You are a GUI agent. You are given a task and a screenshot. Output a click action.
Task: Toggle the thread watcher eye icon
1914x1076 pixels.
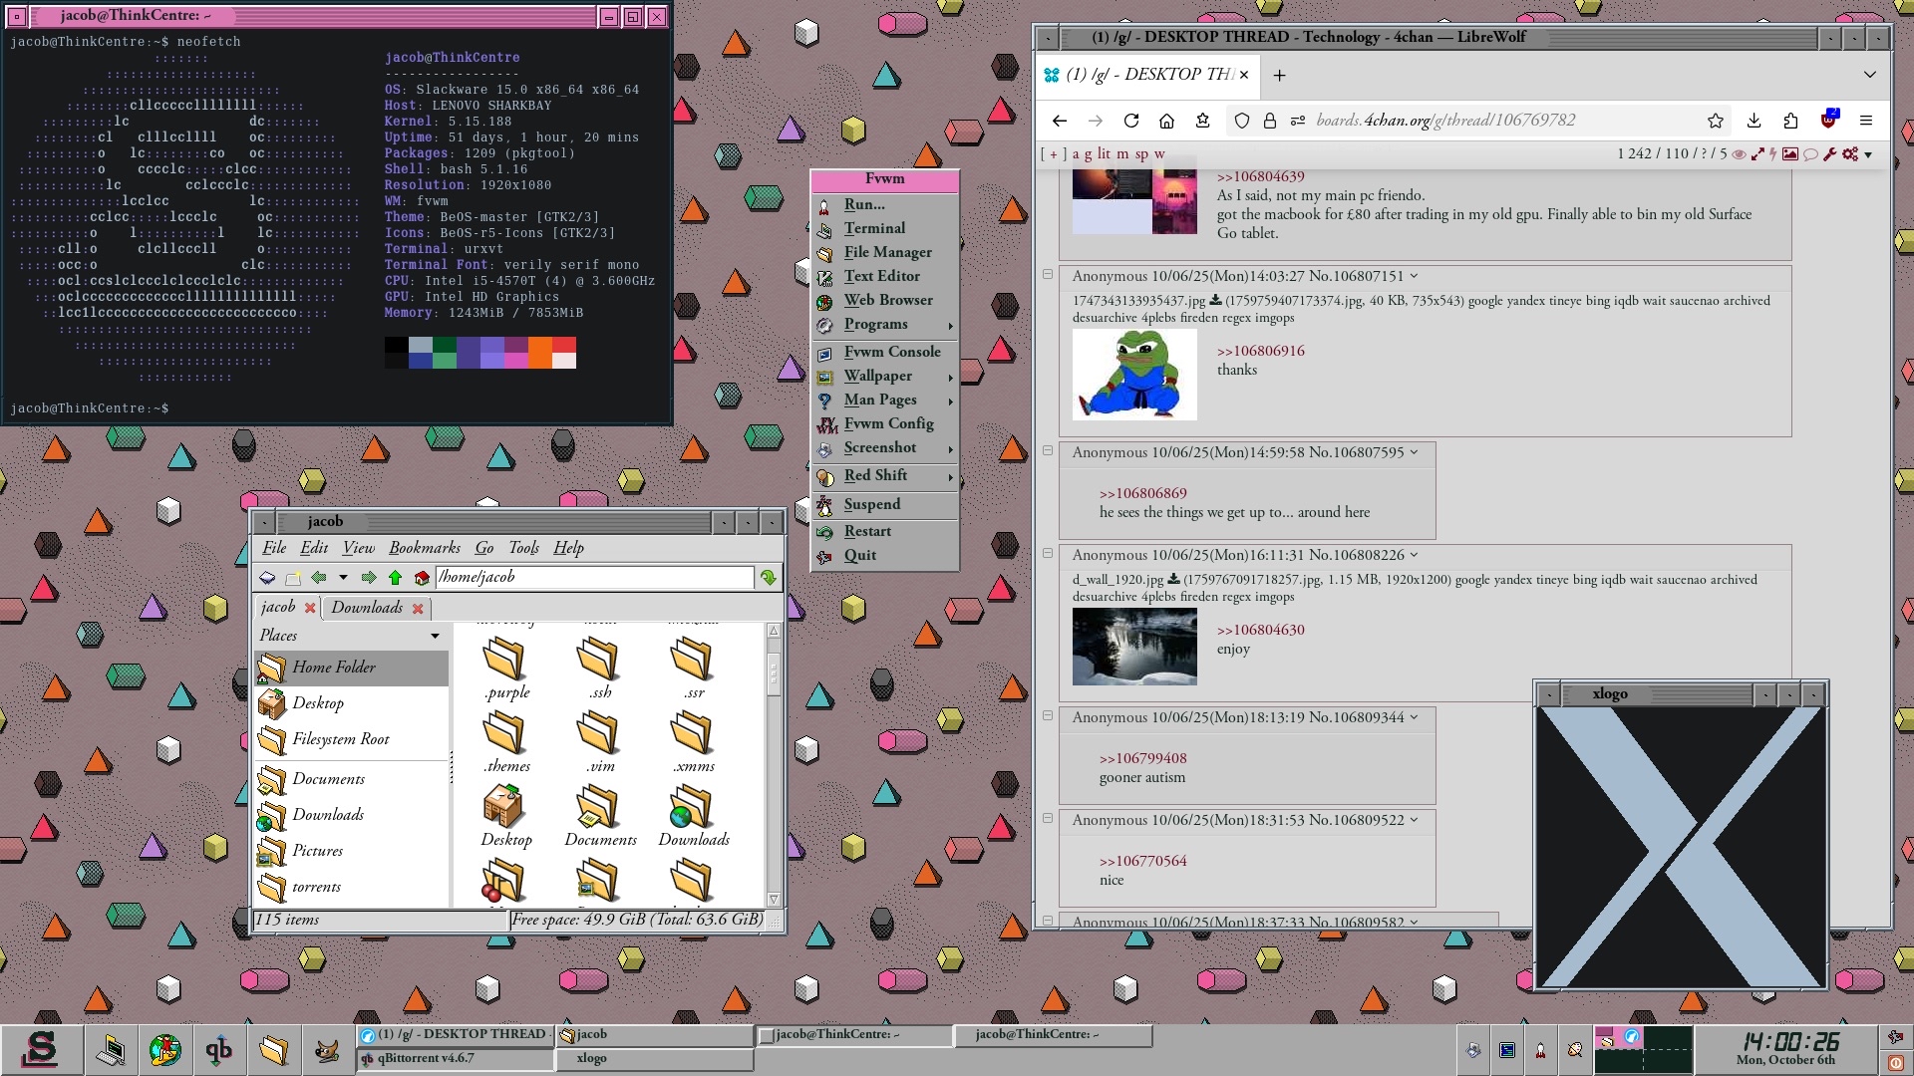(x=1739, y=153)
